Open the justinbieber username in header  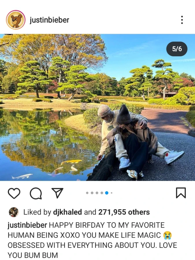tap(49, 20)
